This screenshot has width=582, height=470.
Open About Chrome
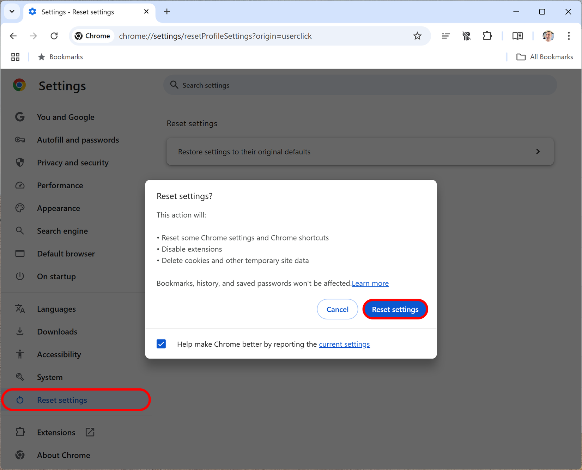63,455
